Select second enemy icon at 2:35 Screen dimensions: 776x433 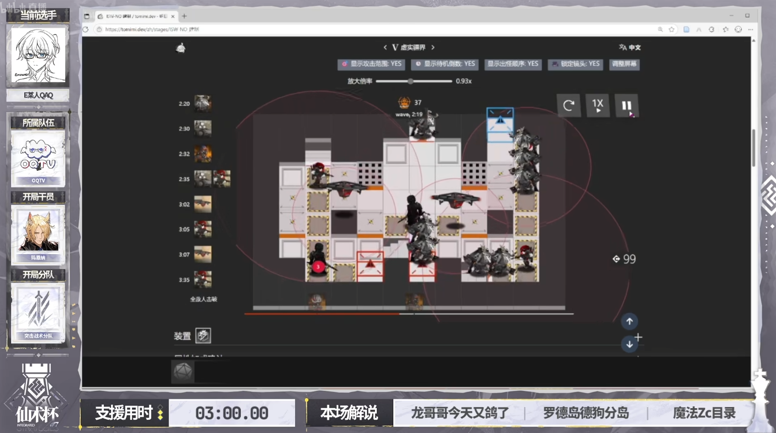point(222,179)
